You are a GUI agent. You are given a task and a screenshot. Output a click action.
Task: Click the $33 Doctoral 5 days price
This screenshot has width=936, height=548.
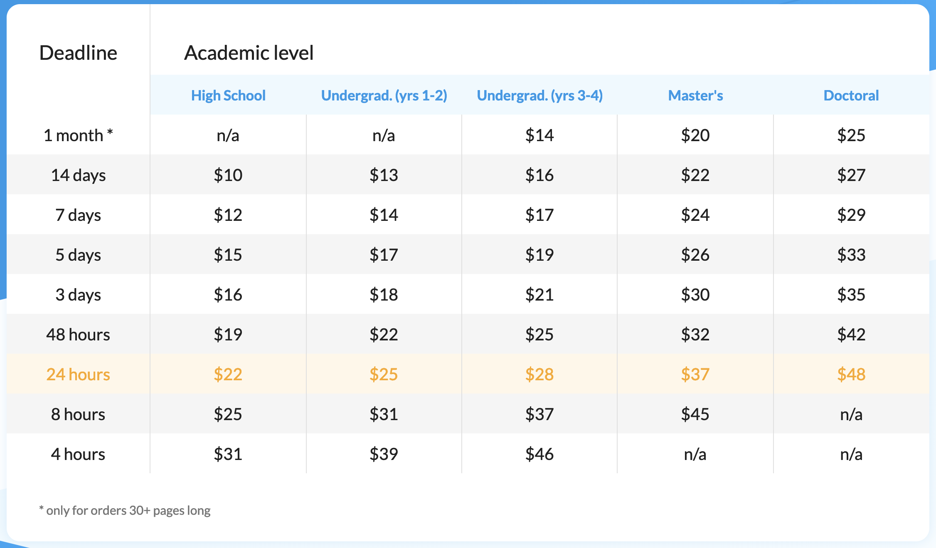click(x=851, y=255)
